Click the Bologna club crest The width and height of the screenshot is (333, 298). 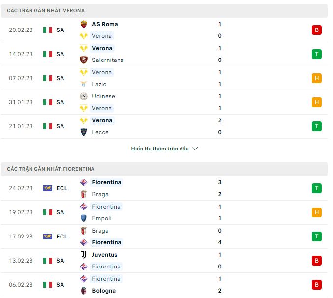coord(84,291)
